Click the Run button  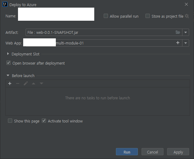pyautogui.click(x=127, y=152)
